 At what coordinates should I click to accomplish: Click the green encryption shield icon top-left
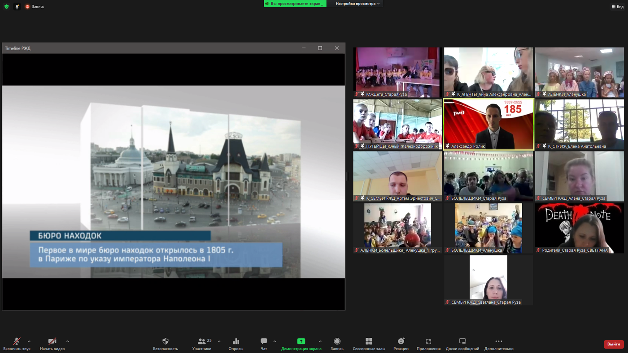(6, 7)
